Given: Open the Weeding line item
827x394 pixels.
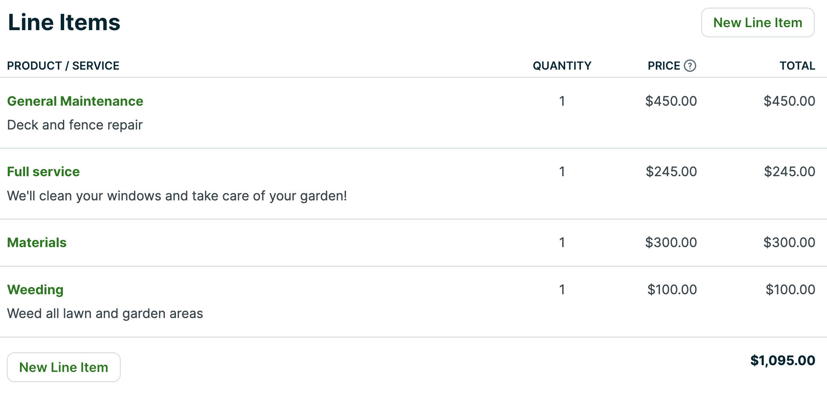Looking at the screenshot, I should tap(35, 290).
